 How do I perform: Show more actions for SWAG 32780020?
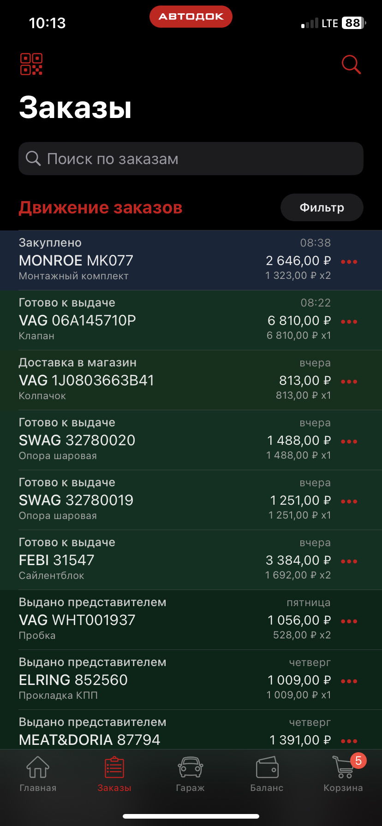[x=349, y=442]
